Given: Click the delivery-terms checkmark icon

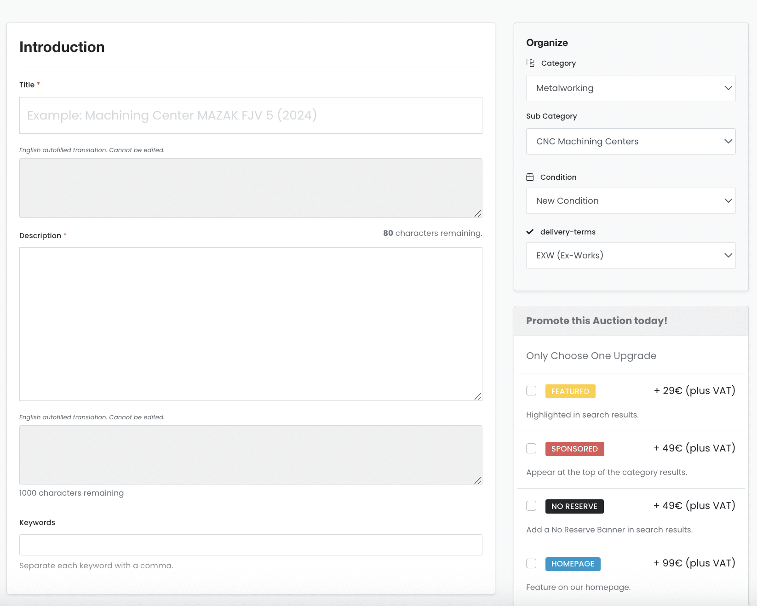Looking at the screenshot, I should point(530,232).
